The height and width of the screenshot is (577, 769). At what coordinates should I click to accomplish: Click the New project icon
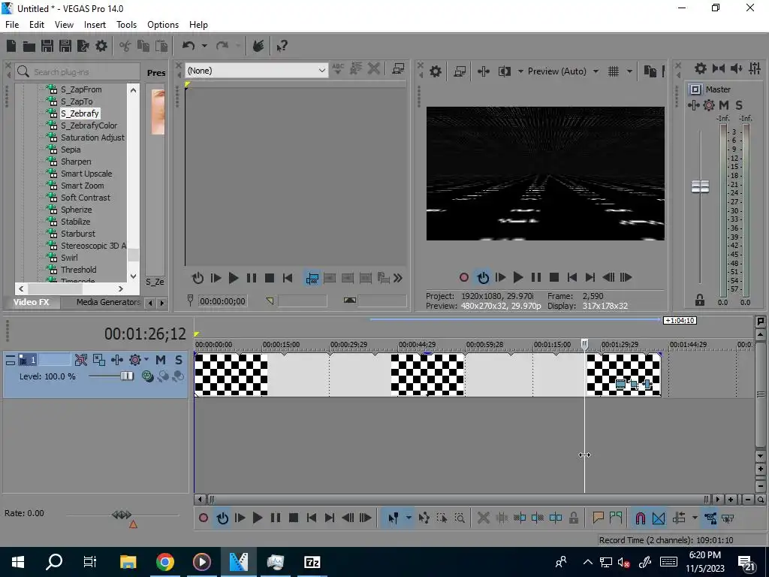(x=11, y=46)
